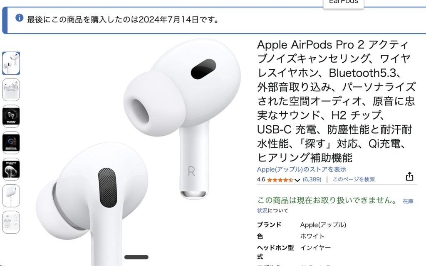Click the dark pill indicator under the image

point(136,257)
